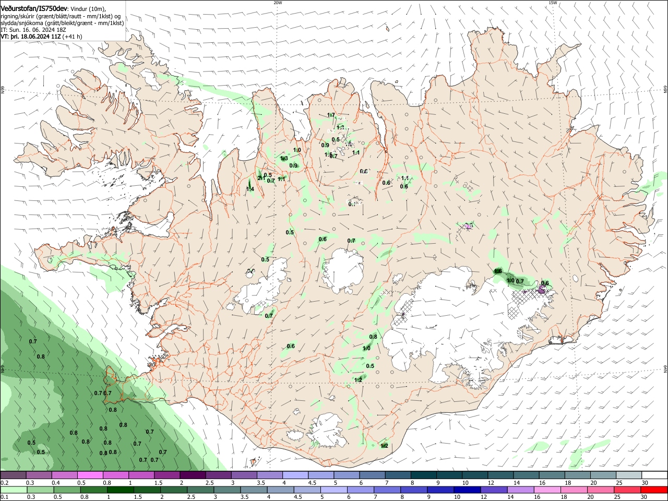Click the '20W' longitude label
The width and height of the screenshot is (668, 501).
click(278, 3)
